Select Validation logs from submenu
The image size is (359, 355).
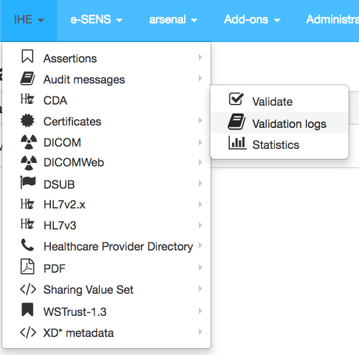coord(289,124)
